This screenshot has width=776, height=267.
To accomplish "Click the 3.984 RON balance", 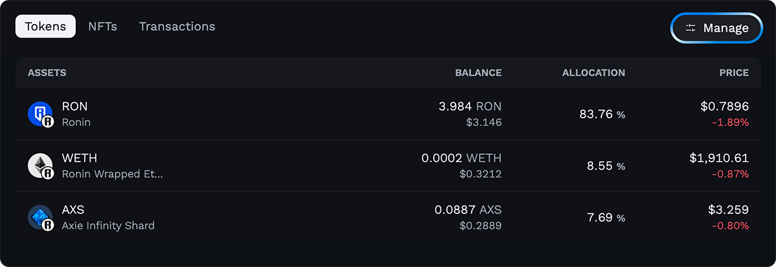I will point(470,107).
